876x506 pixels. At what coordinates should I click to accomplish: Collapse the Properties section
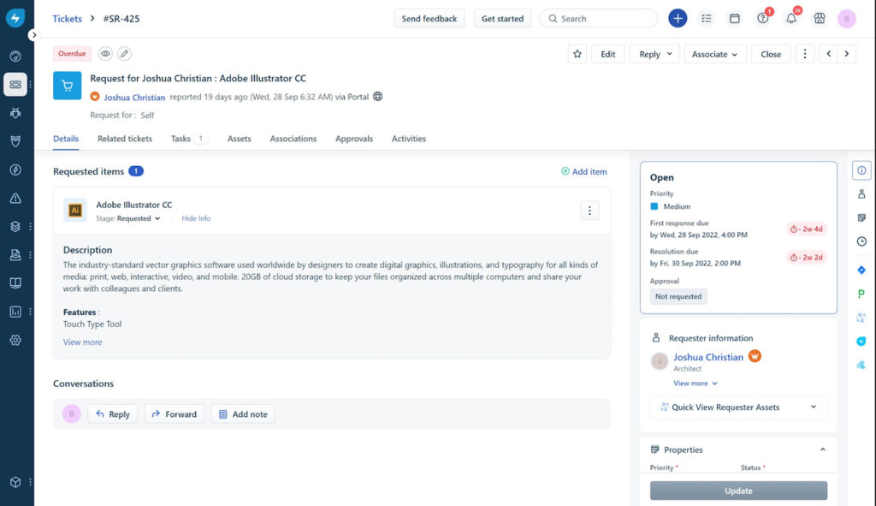pyautogui.click(x=822, y=449)
